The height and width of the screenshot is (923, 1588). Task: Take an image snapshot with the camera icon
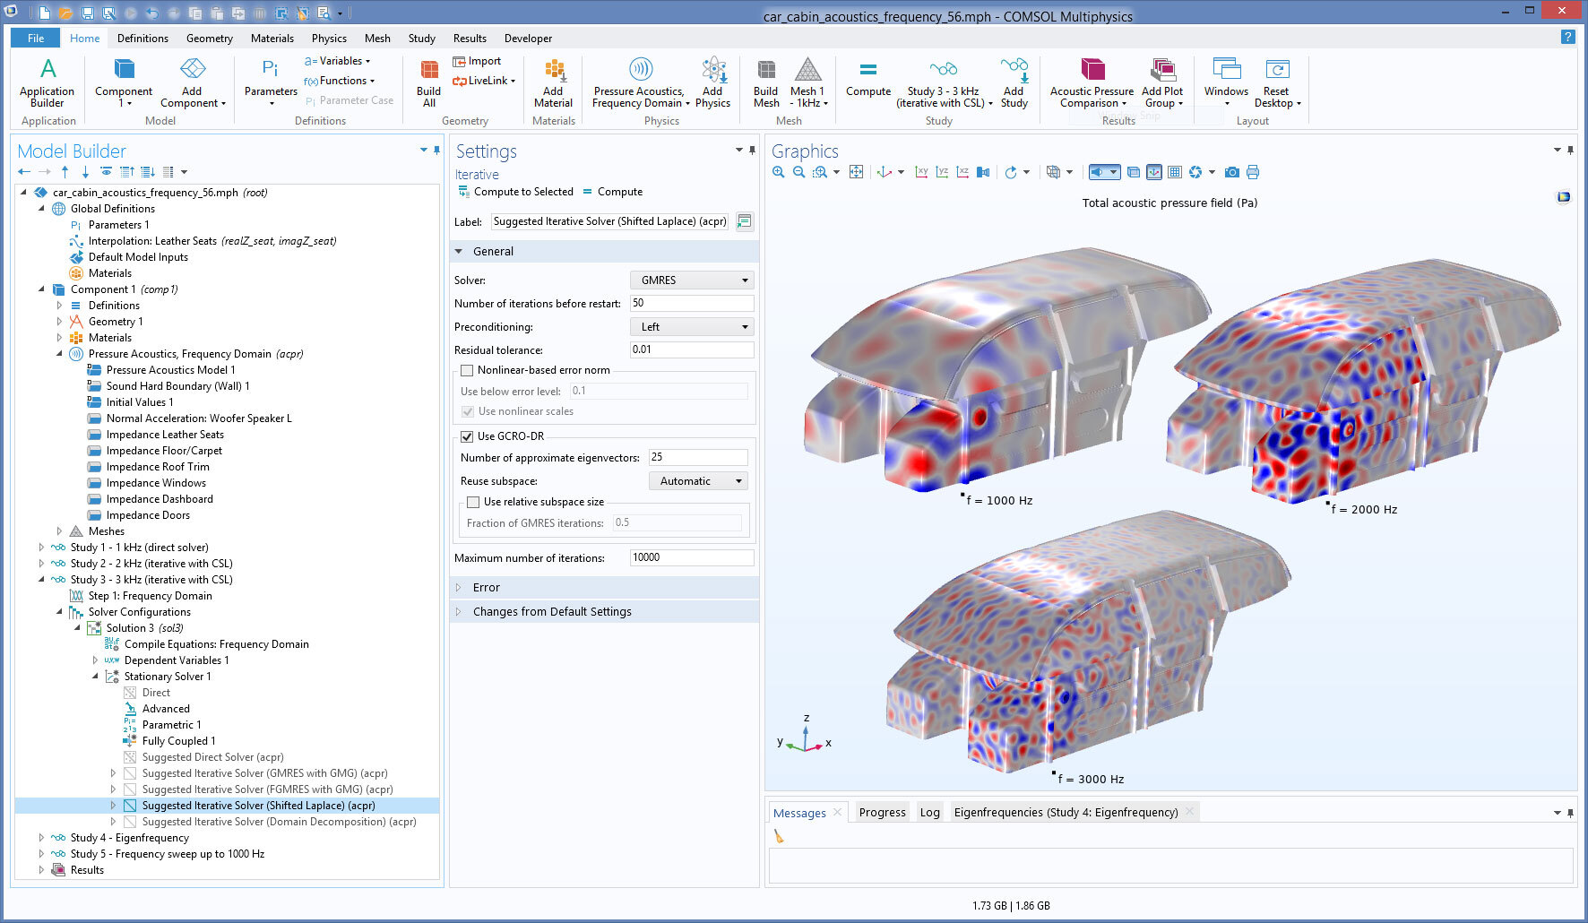coord(1232,171)
